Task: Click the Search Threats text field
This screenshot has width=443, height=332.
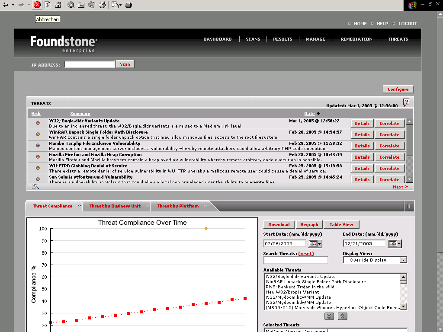Action: 295,260
